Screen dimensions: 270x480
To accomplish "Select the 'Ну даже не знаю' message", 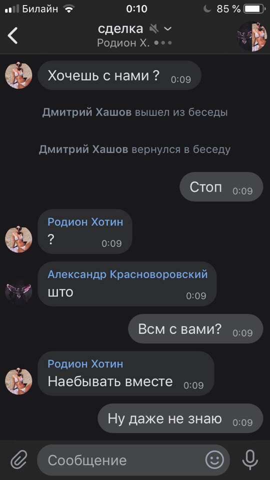I will coord(180,418).
